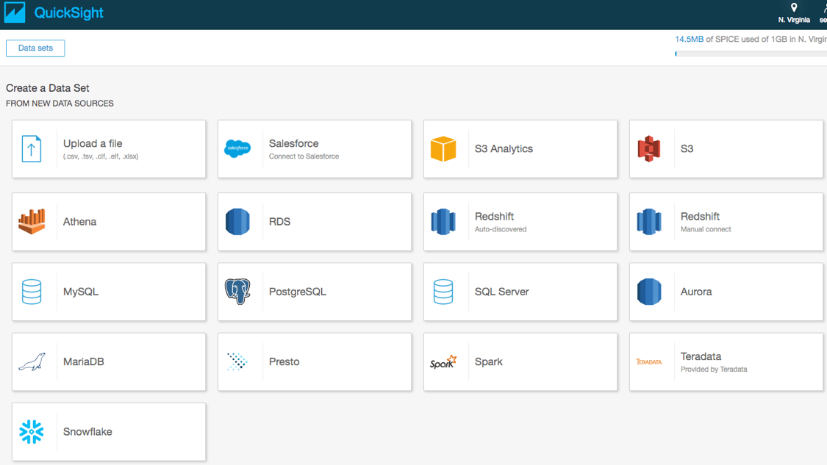Pick the Redshift Auto-discovered icon
This screenshot has height=465, width=827.
(443, 221)
